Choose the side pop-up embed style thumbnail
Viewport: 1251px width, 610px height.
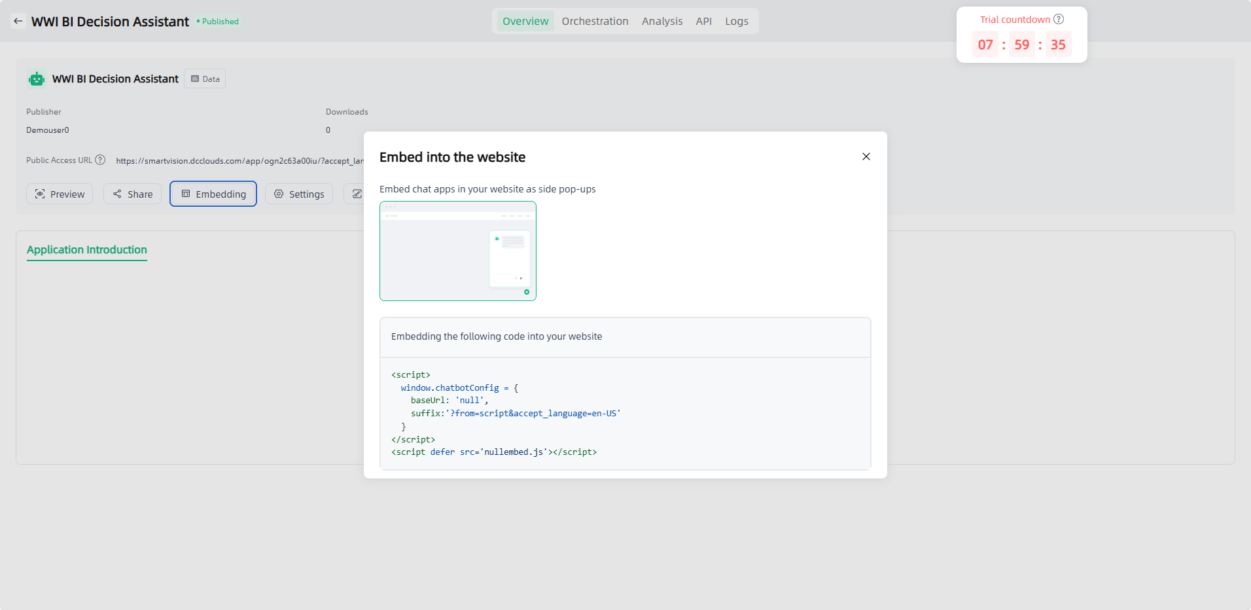[x=458, y=251]
